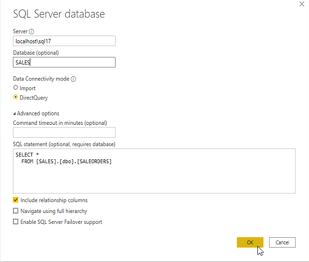Viewport: 309px width, 262px height.
Task: Close the SQL Server database dialog
Action: pos(302,4)
